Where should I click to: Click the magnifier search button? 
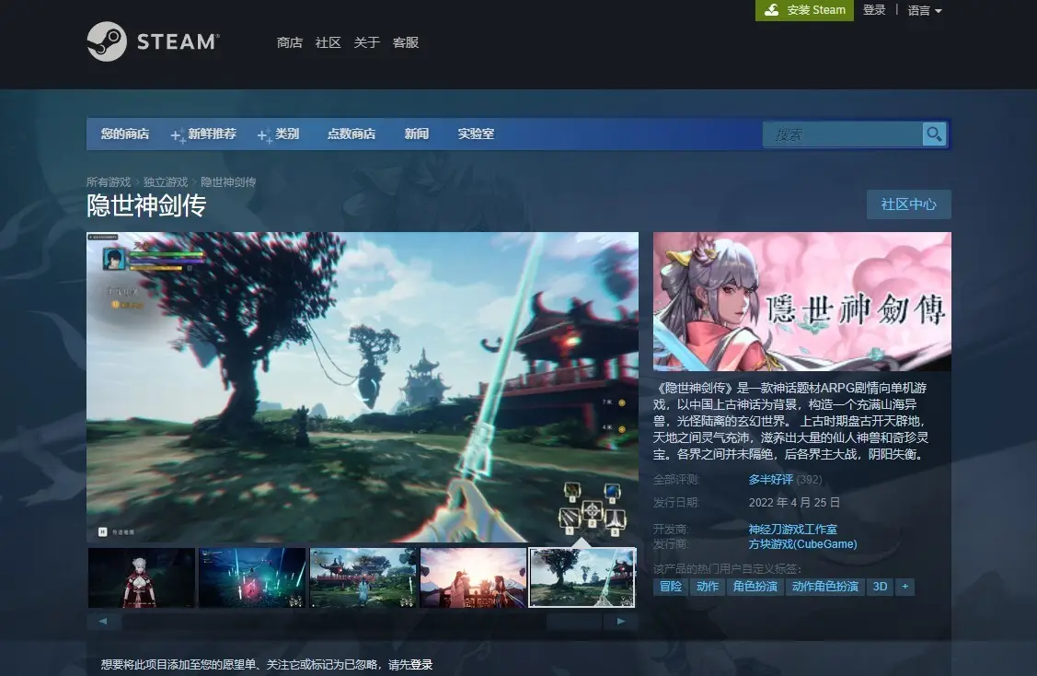(934, 134)
